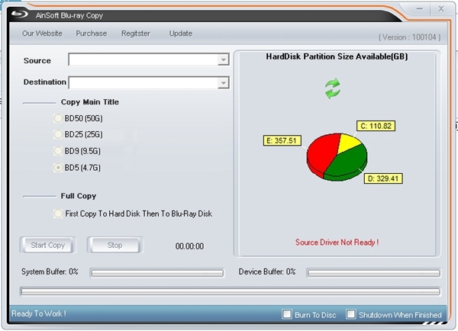Click the 00:00:00 elapsed time display

[189, 246]
